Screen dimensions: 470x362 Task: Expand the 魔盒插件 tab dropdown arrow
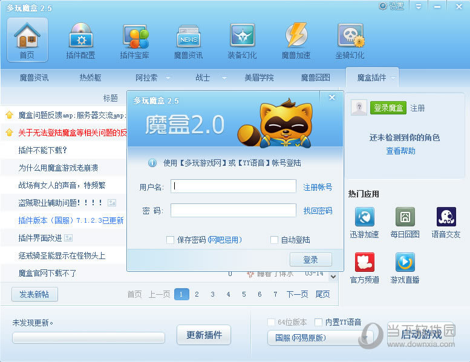[393, 78]
